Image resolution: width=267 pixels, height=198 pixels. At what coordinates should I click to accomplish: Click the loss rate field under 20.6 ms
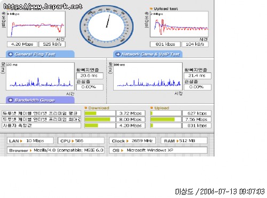click(x=90, y=87)
